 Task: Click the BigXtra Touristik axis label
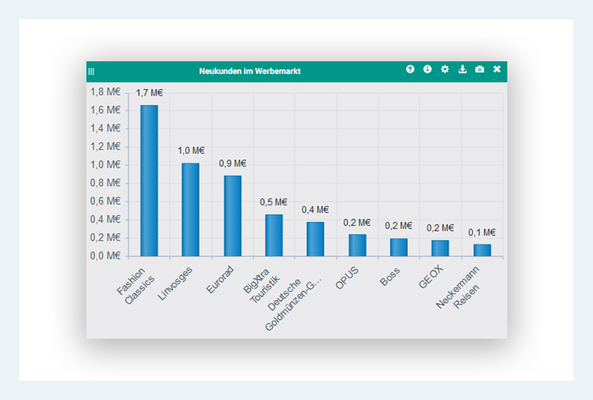point(261,286)
